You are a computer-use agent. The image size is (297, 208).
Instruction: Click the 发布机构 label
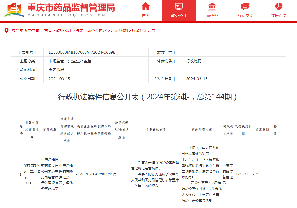pyautogui.click(x=28, y=70)
